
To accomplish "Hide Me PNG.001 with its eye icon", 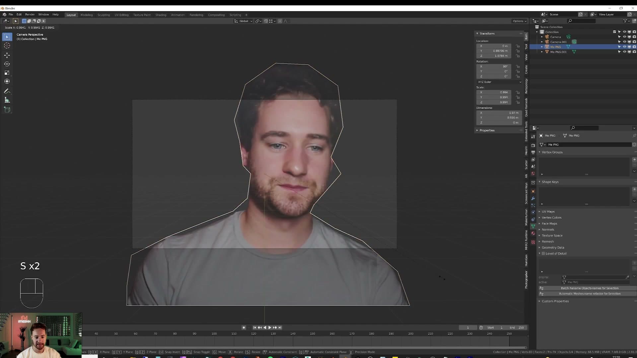I will [x=624, y=52].
